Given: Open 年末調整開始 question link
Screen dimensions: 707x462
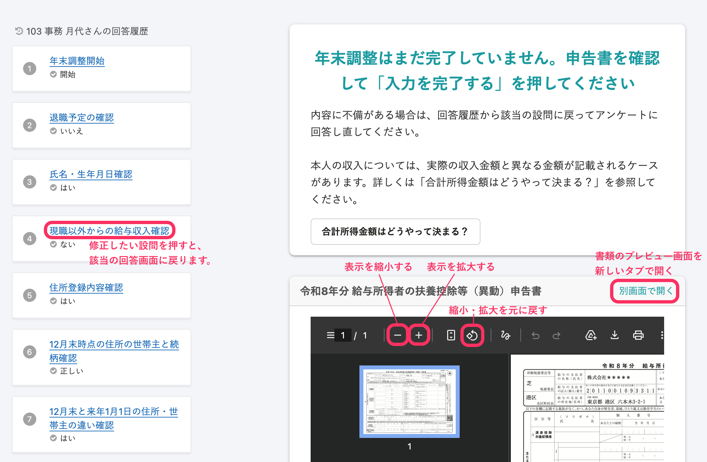Looking at the screenshot, I should click(77, 61).
